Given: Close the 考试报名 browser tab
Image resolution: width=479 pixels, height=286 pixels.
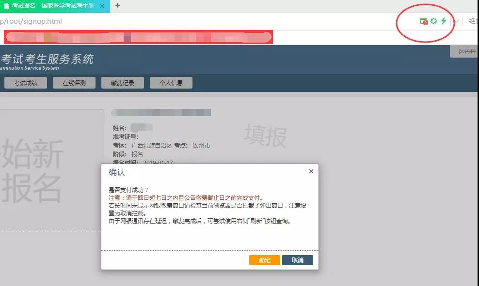Looking at the screenshot, I should (102, 6).
